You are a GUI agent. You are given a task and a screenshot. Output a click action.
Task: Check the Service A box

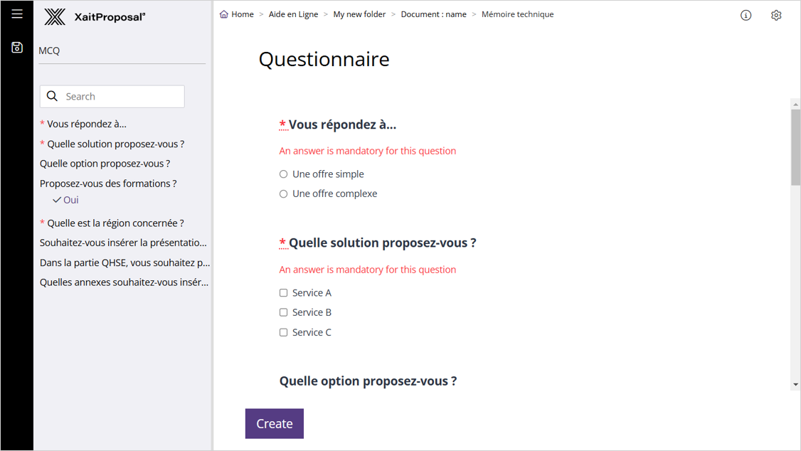pyautogui.click(x=284, y=293)
